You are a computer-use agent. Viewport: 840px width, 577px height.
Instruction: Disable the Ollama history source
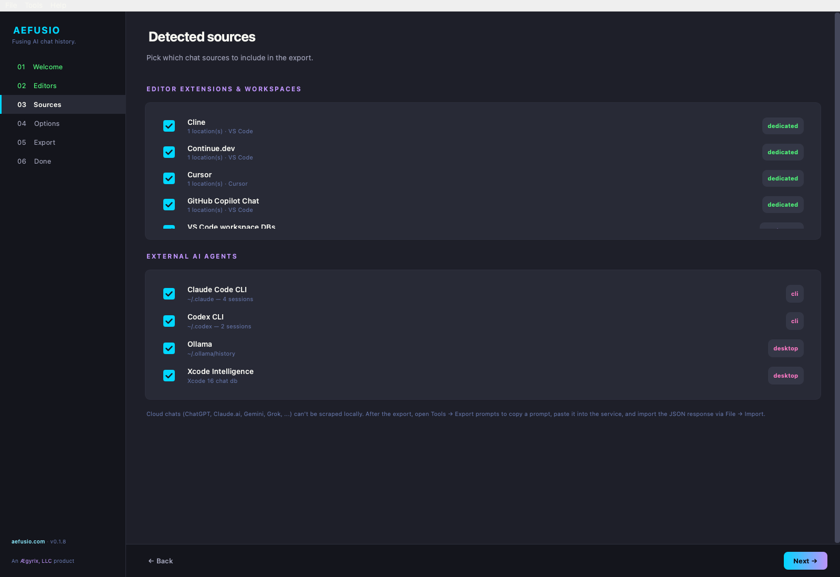tap(169, 348)
